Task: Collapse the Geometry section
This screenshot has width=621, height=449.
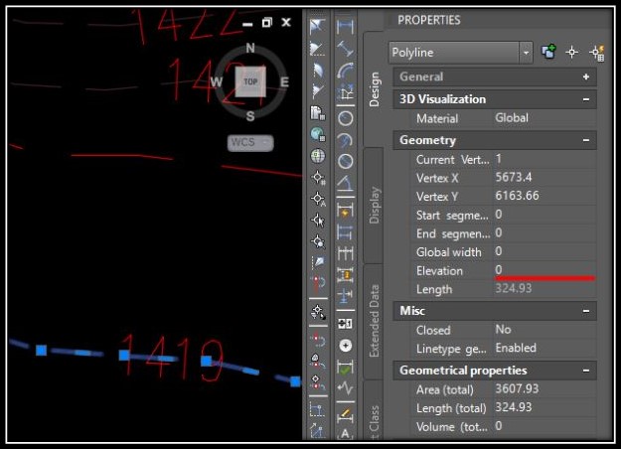Action: click(x=586, y=140)
